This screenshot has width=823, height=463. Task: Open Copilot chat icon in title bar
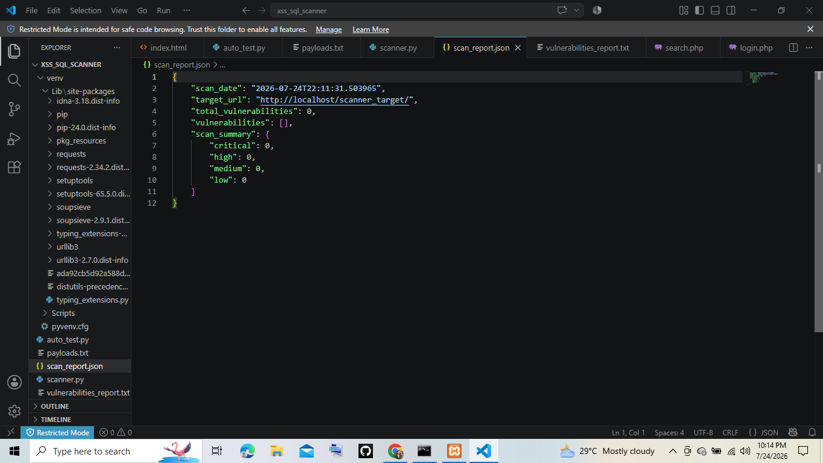pyautogui.click(x=562, y=10)
